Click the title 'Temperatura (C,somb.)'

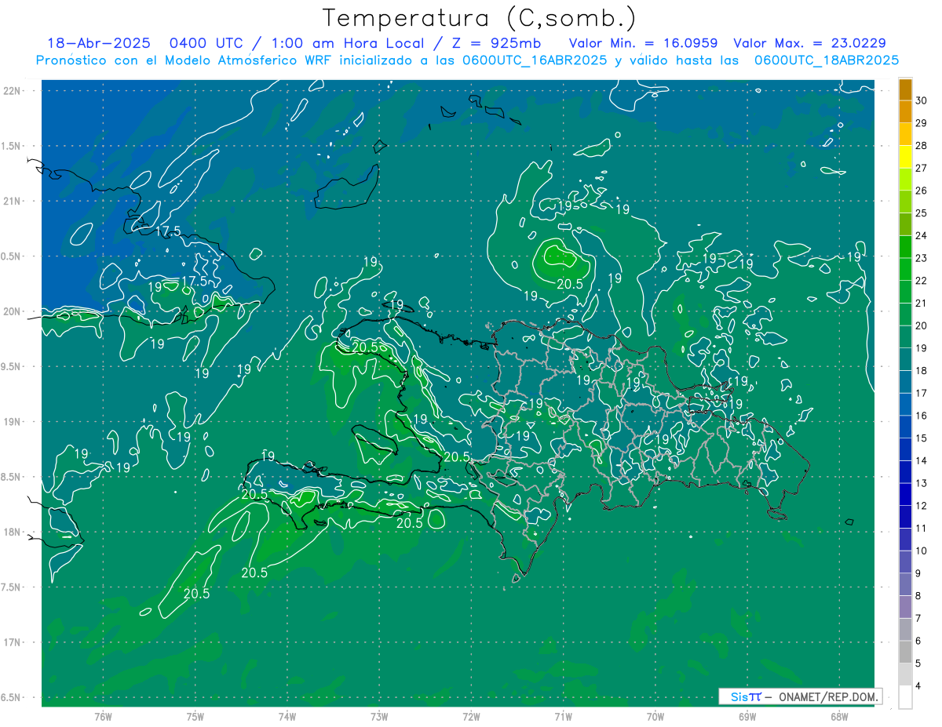[x=480, y=18]
